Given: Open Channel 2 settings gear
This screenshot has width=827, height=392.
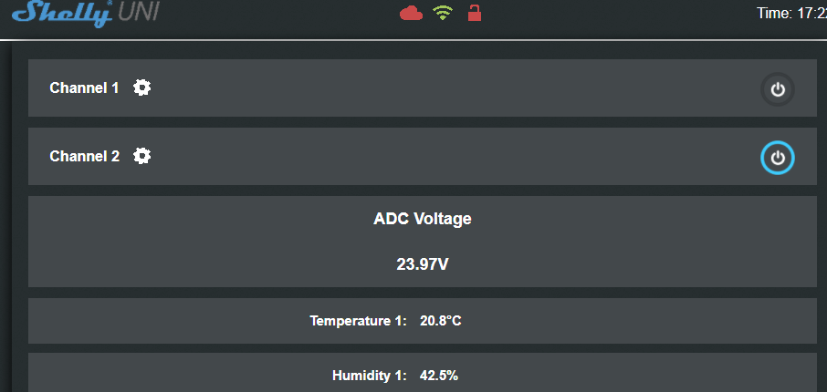Looking at the screenshot, I should point(142,156).
